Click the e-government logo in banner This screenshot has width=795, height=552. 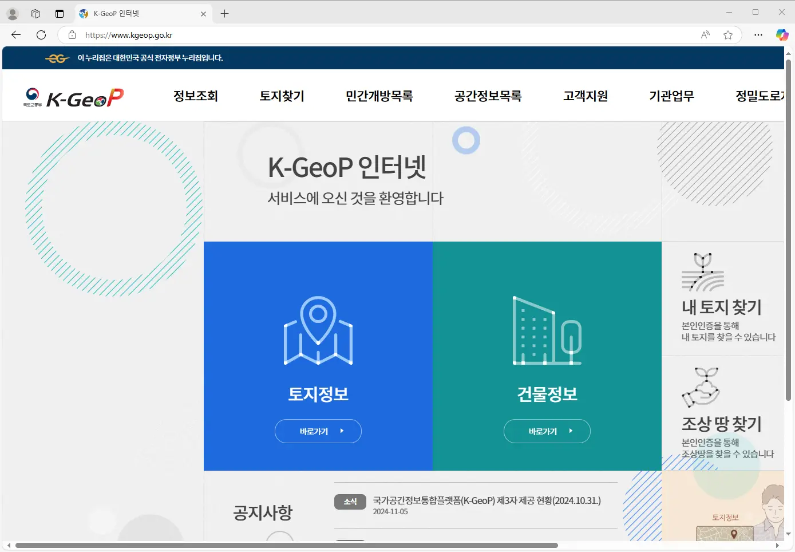[x=57, y=58]
